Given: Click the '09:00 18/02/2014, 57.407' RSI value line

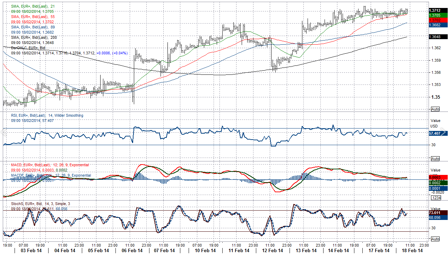Looking at the screenshot, I should (32, 121).
